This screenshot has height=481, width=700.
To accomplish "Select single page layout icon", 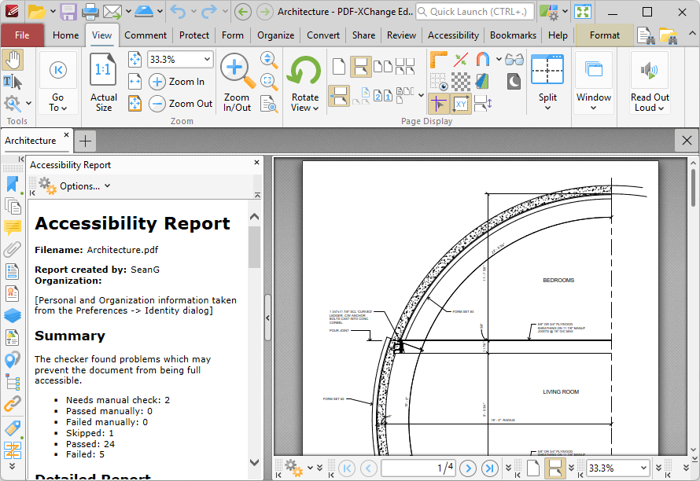I will (339, 67).
